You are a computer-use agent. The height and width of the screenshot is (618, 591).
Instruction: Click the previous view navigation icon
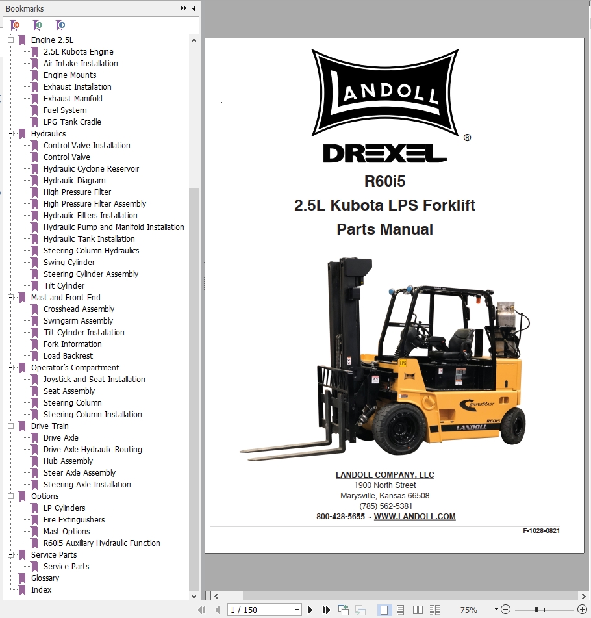[x=344, y=610]
